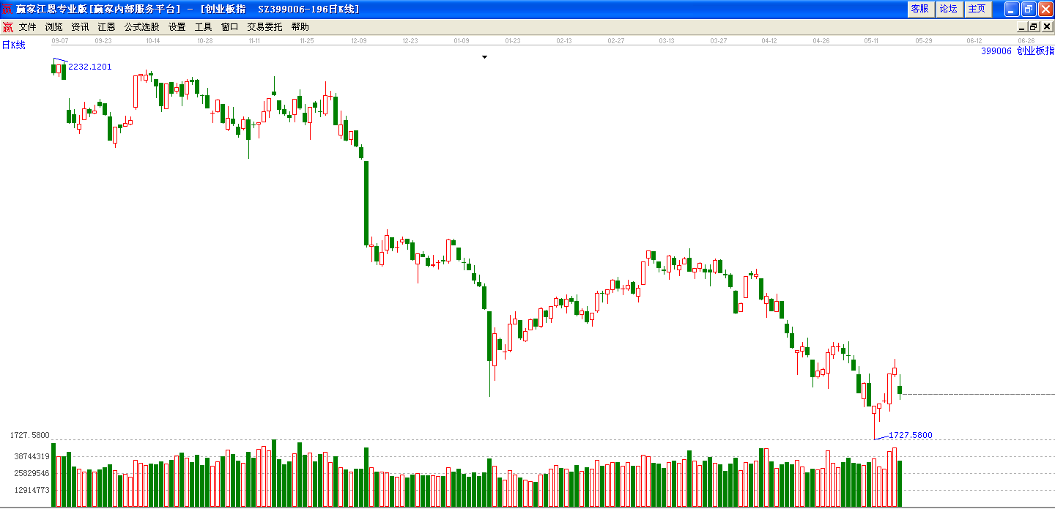
Task: Open the 帮助 menu
Action: click(300, 26)
